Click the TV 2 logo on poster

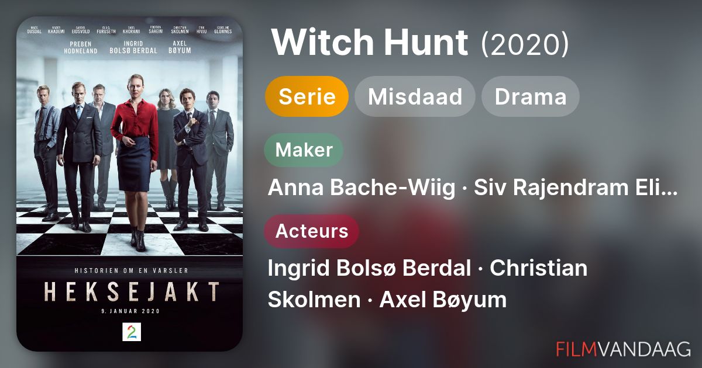tap(130, 332)
